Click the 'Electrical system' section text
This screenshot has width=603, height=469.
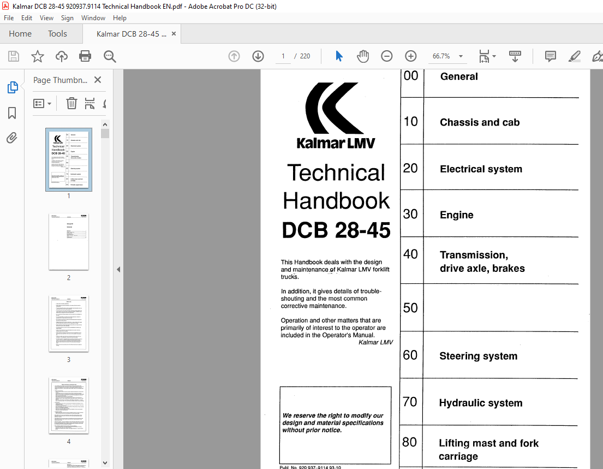tap(481, 169)
